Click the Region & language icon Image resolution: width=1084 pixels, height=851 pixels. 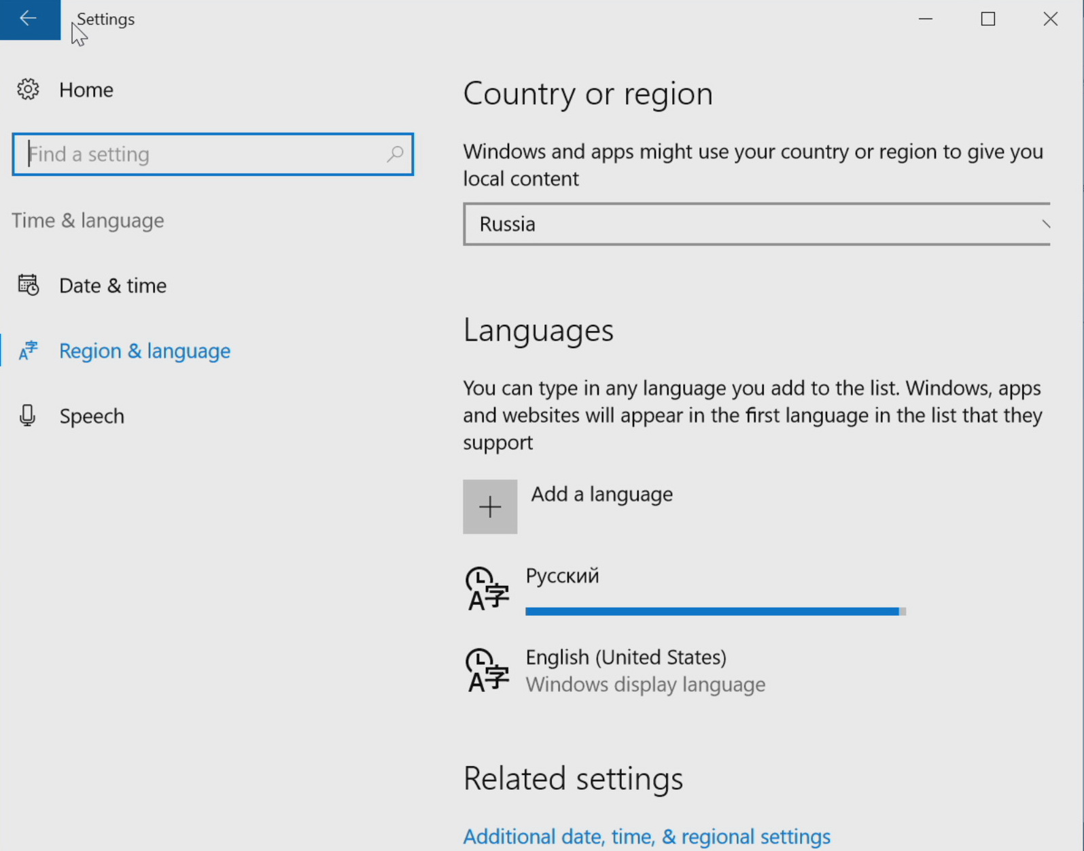point(28,351)
